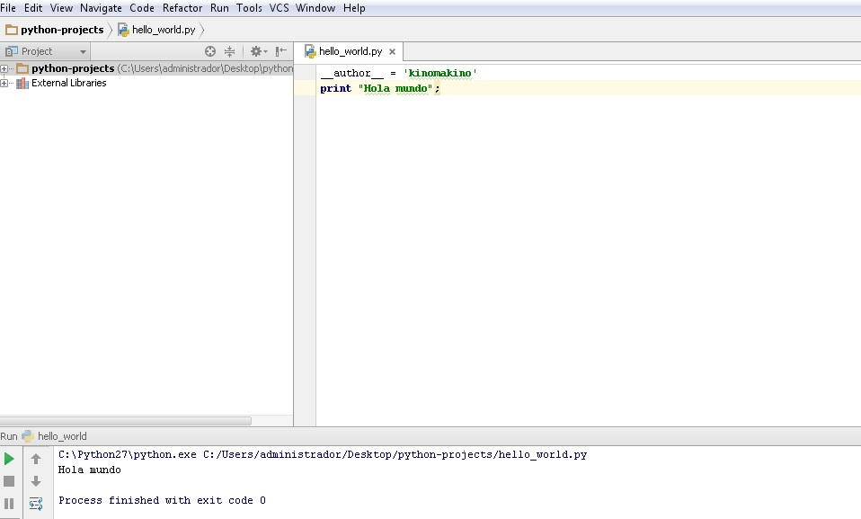This screenshot has width=861, height=519.
Task: Open the VCS menu
Action: pos(279,8)
